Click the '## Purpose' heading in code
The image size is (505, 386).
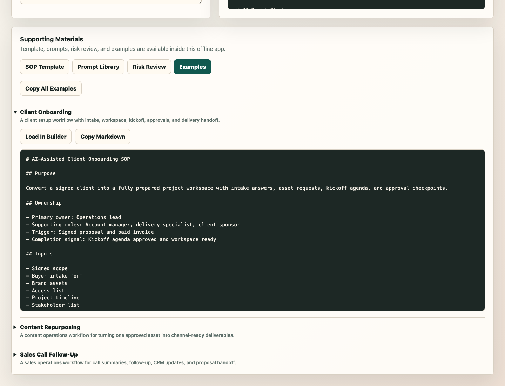pos(41,173)
